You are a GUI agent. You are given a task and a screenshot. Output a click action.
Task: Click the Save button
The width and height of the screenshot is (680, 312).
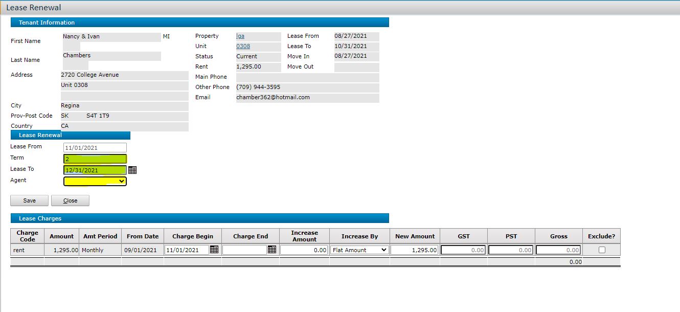[x=29, y=200]
